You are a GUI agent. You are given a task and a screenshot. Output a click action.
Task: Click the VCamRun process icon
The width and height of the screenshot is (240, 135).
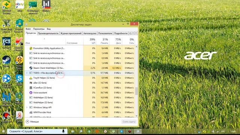(x=31, y=88)
